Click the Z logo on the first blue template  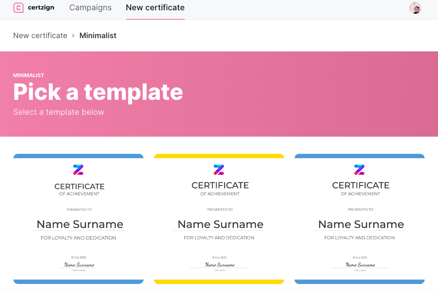tap(78, 170)
